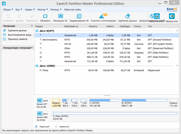Select the Other 128,00 MB reserved row
181x134 pixels.
pos(107,48)
